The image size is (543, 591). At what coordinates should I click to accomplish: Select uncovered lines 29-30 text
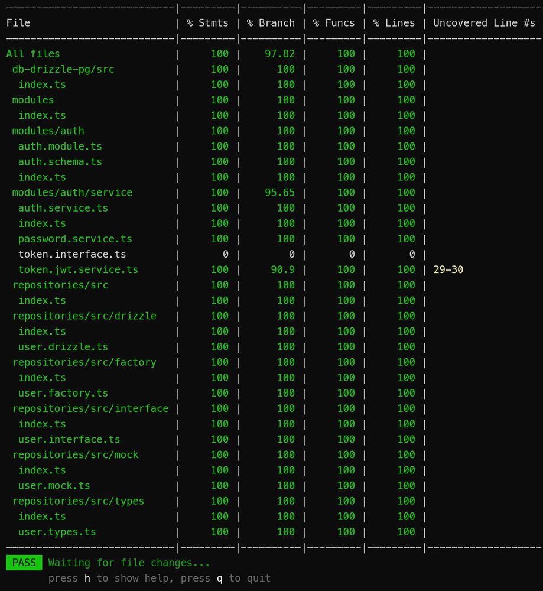pos(448,270)
